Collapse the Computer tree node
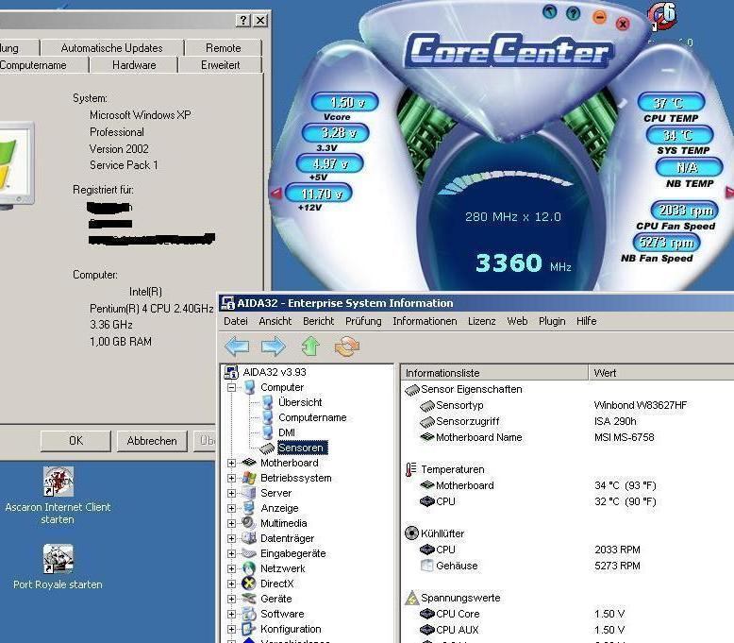The image size is (734, 643). 231,387
